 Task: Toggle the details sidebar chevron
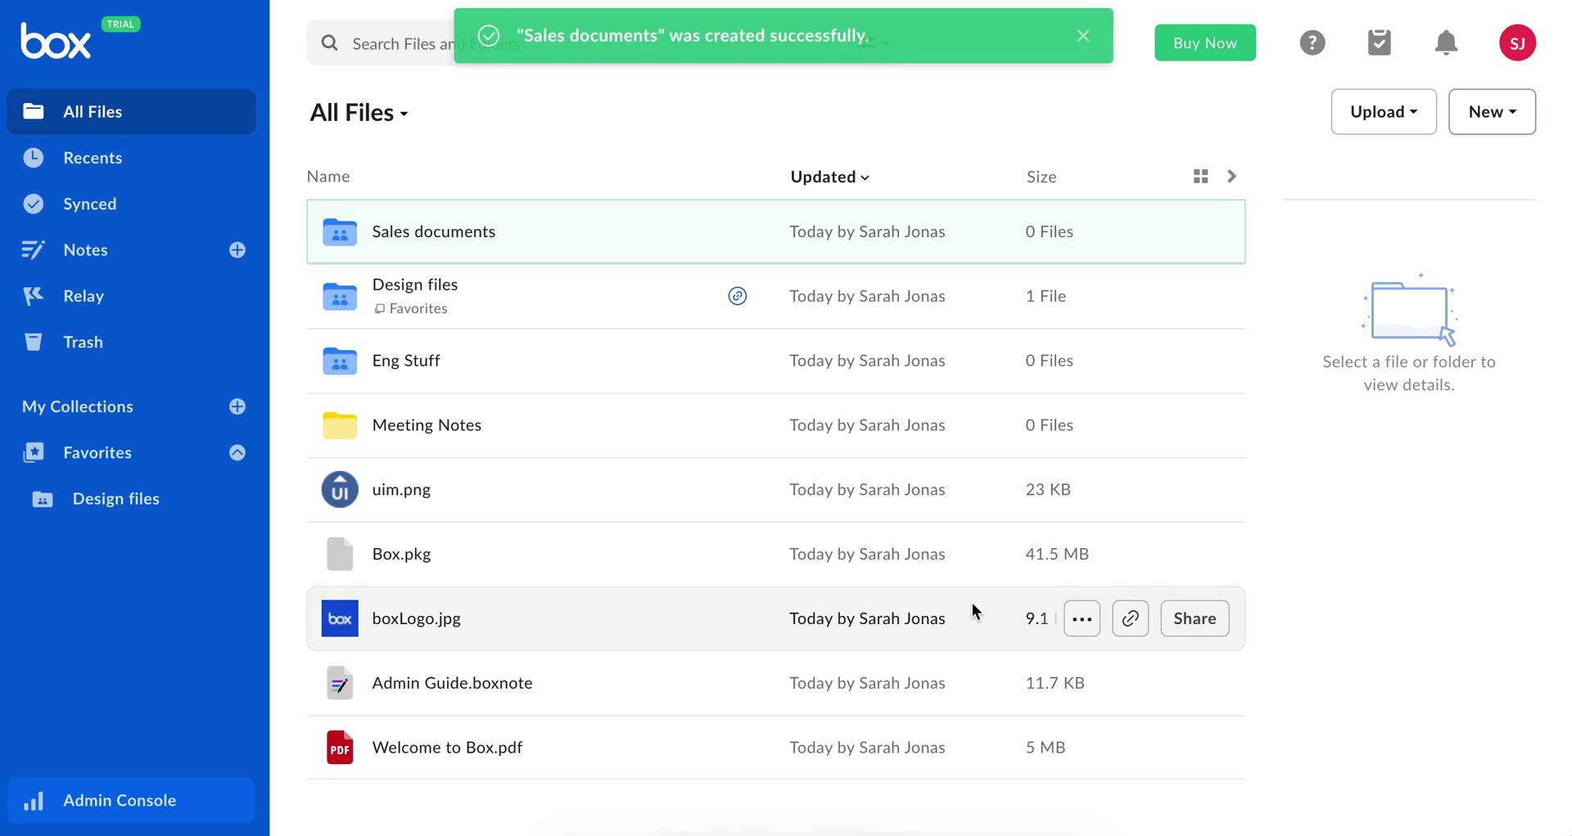click(x=1232, y=177)
